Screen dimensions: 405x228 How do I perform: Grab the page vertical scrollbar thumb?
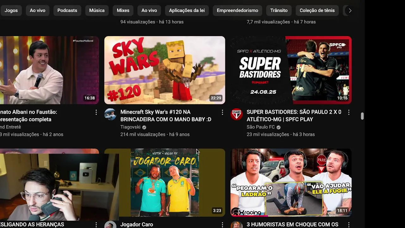click(362, 116)
